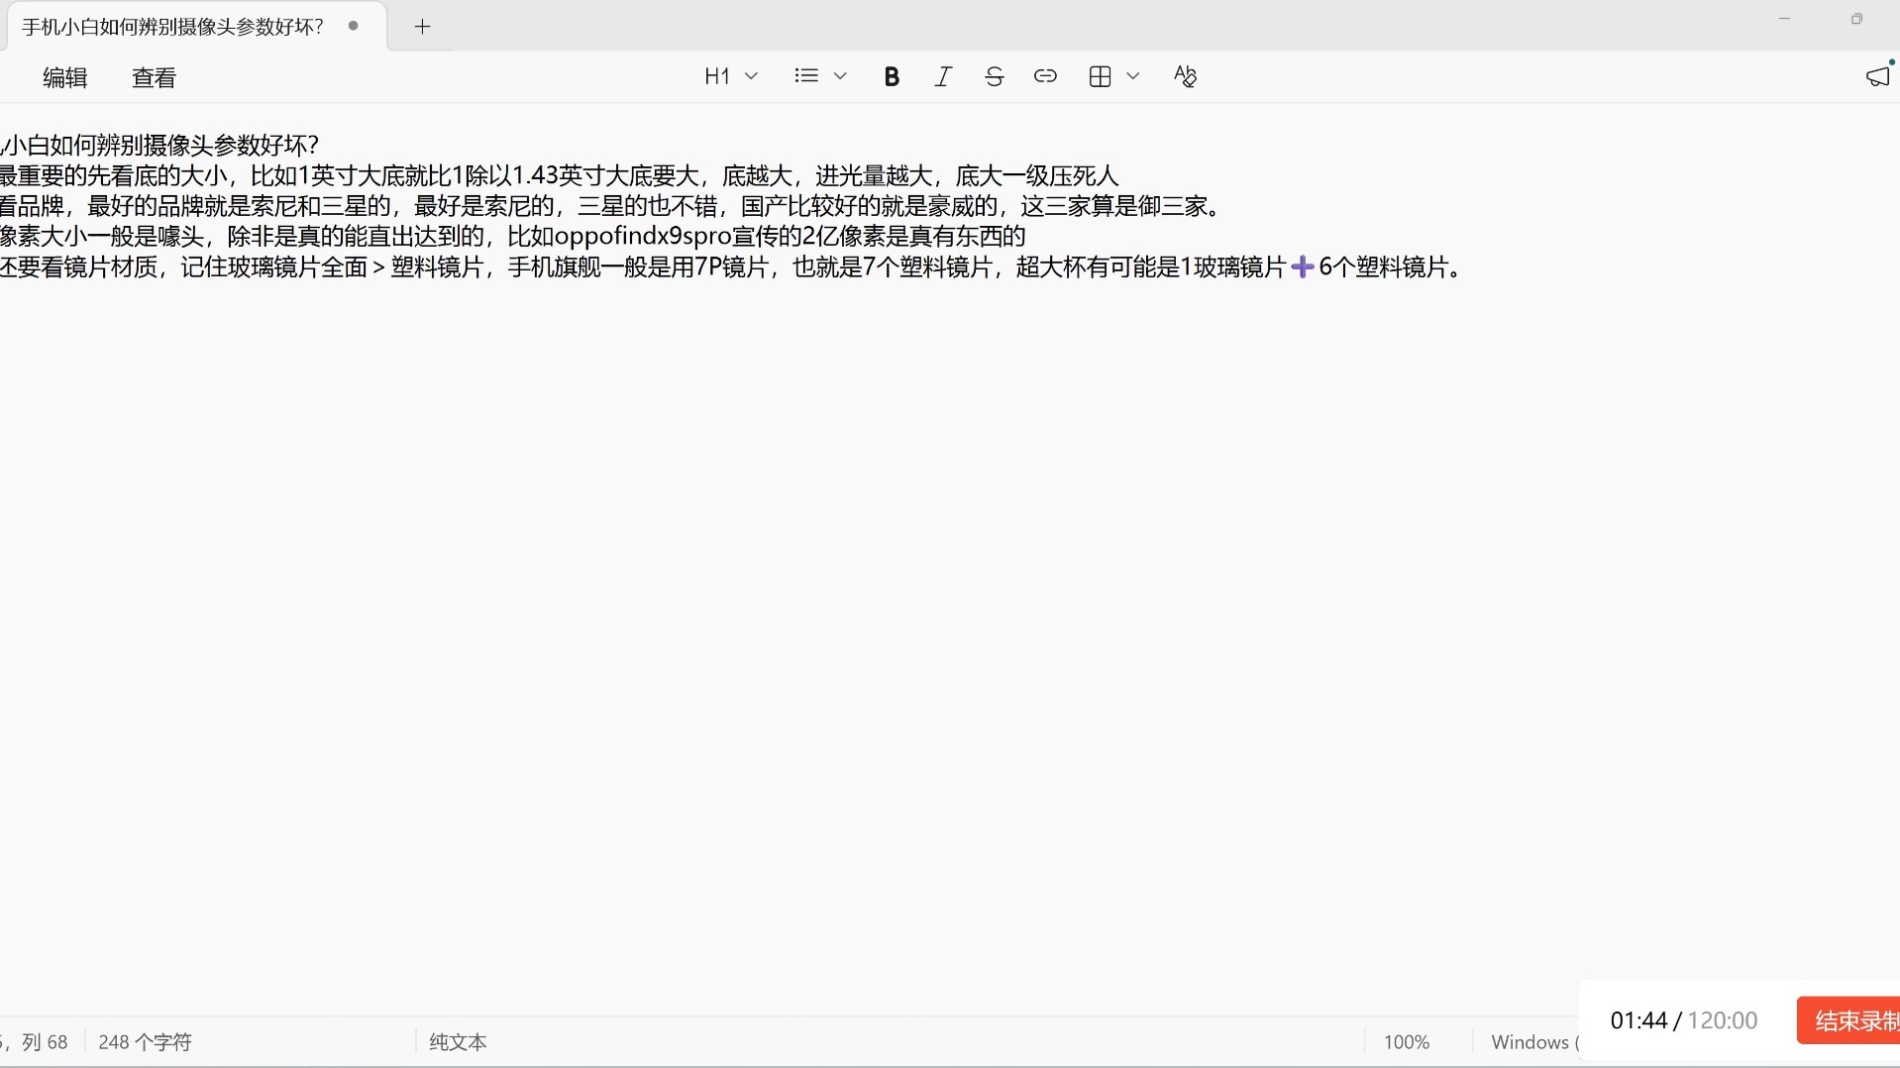Toggle bold formatting
1900x1068 pixels.
click(891, 76)
